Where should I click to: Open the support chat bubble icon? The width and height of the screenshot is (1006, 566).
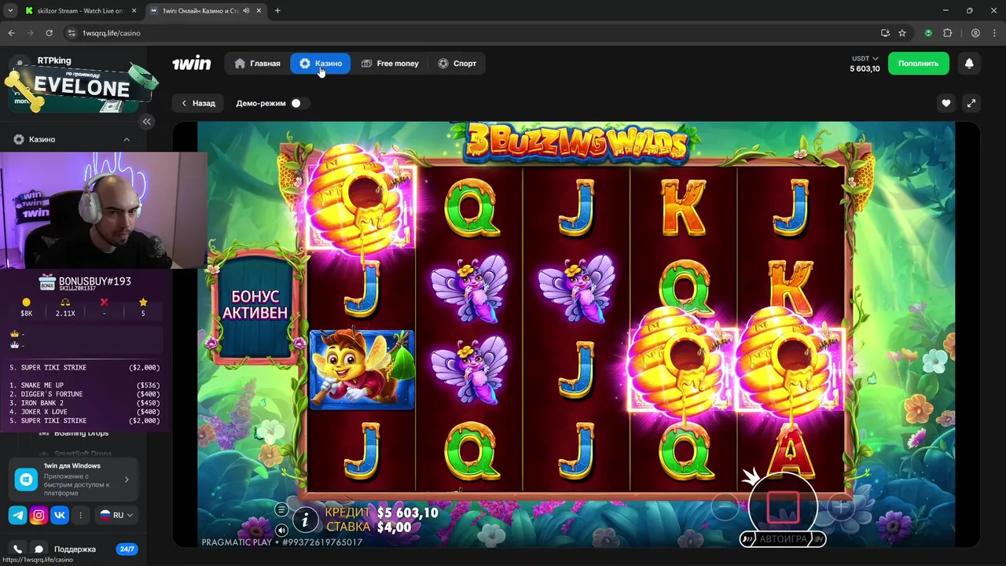click(x=39, y=549)
